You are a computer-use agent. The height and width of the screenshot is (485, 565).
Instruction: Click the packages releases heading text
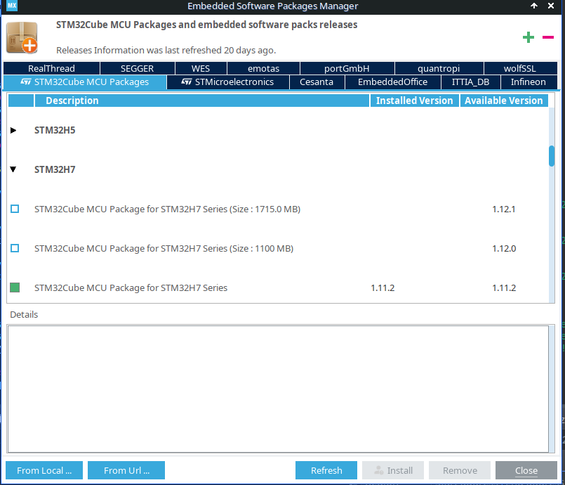click(207, 25)
